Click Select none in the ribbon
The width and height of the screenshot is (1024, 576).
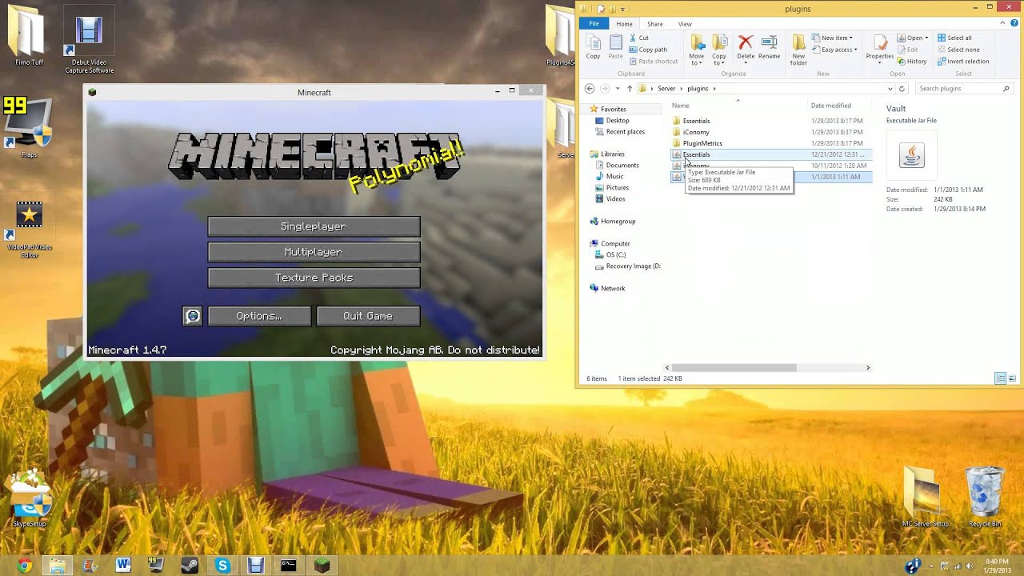(958, 50)
